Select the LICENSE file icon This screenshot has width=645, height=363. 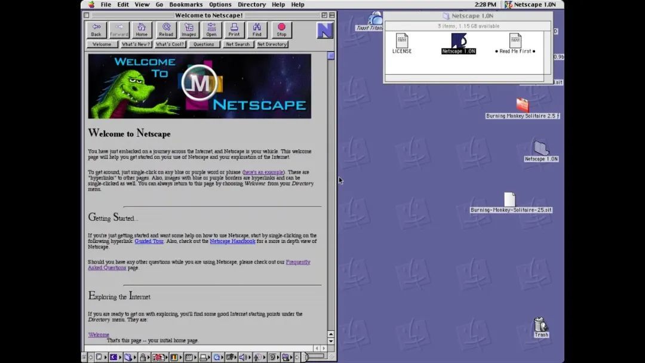point(402,44)
